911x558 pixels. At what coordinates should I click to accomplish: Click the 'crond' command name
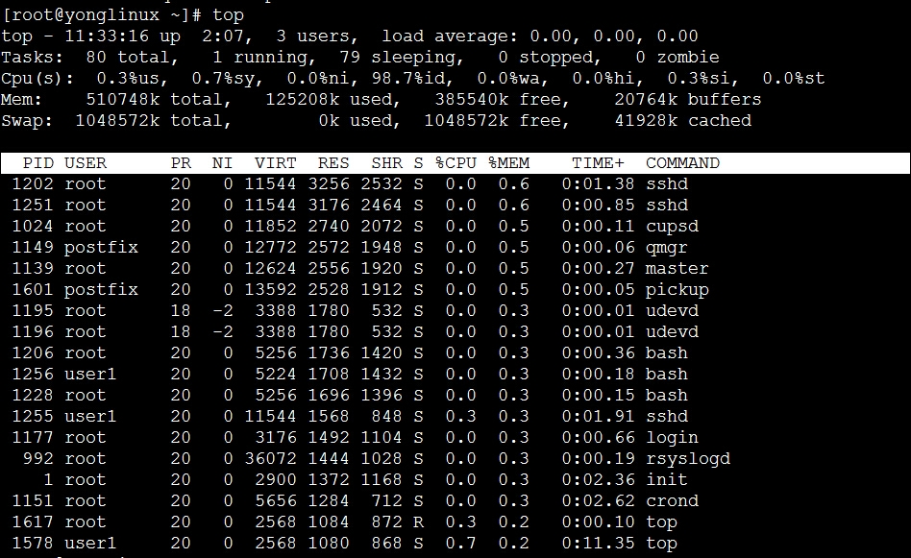click(x=673, y=501)
